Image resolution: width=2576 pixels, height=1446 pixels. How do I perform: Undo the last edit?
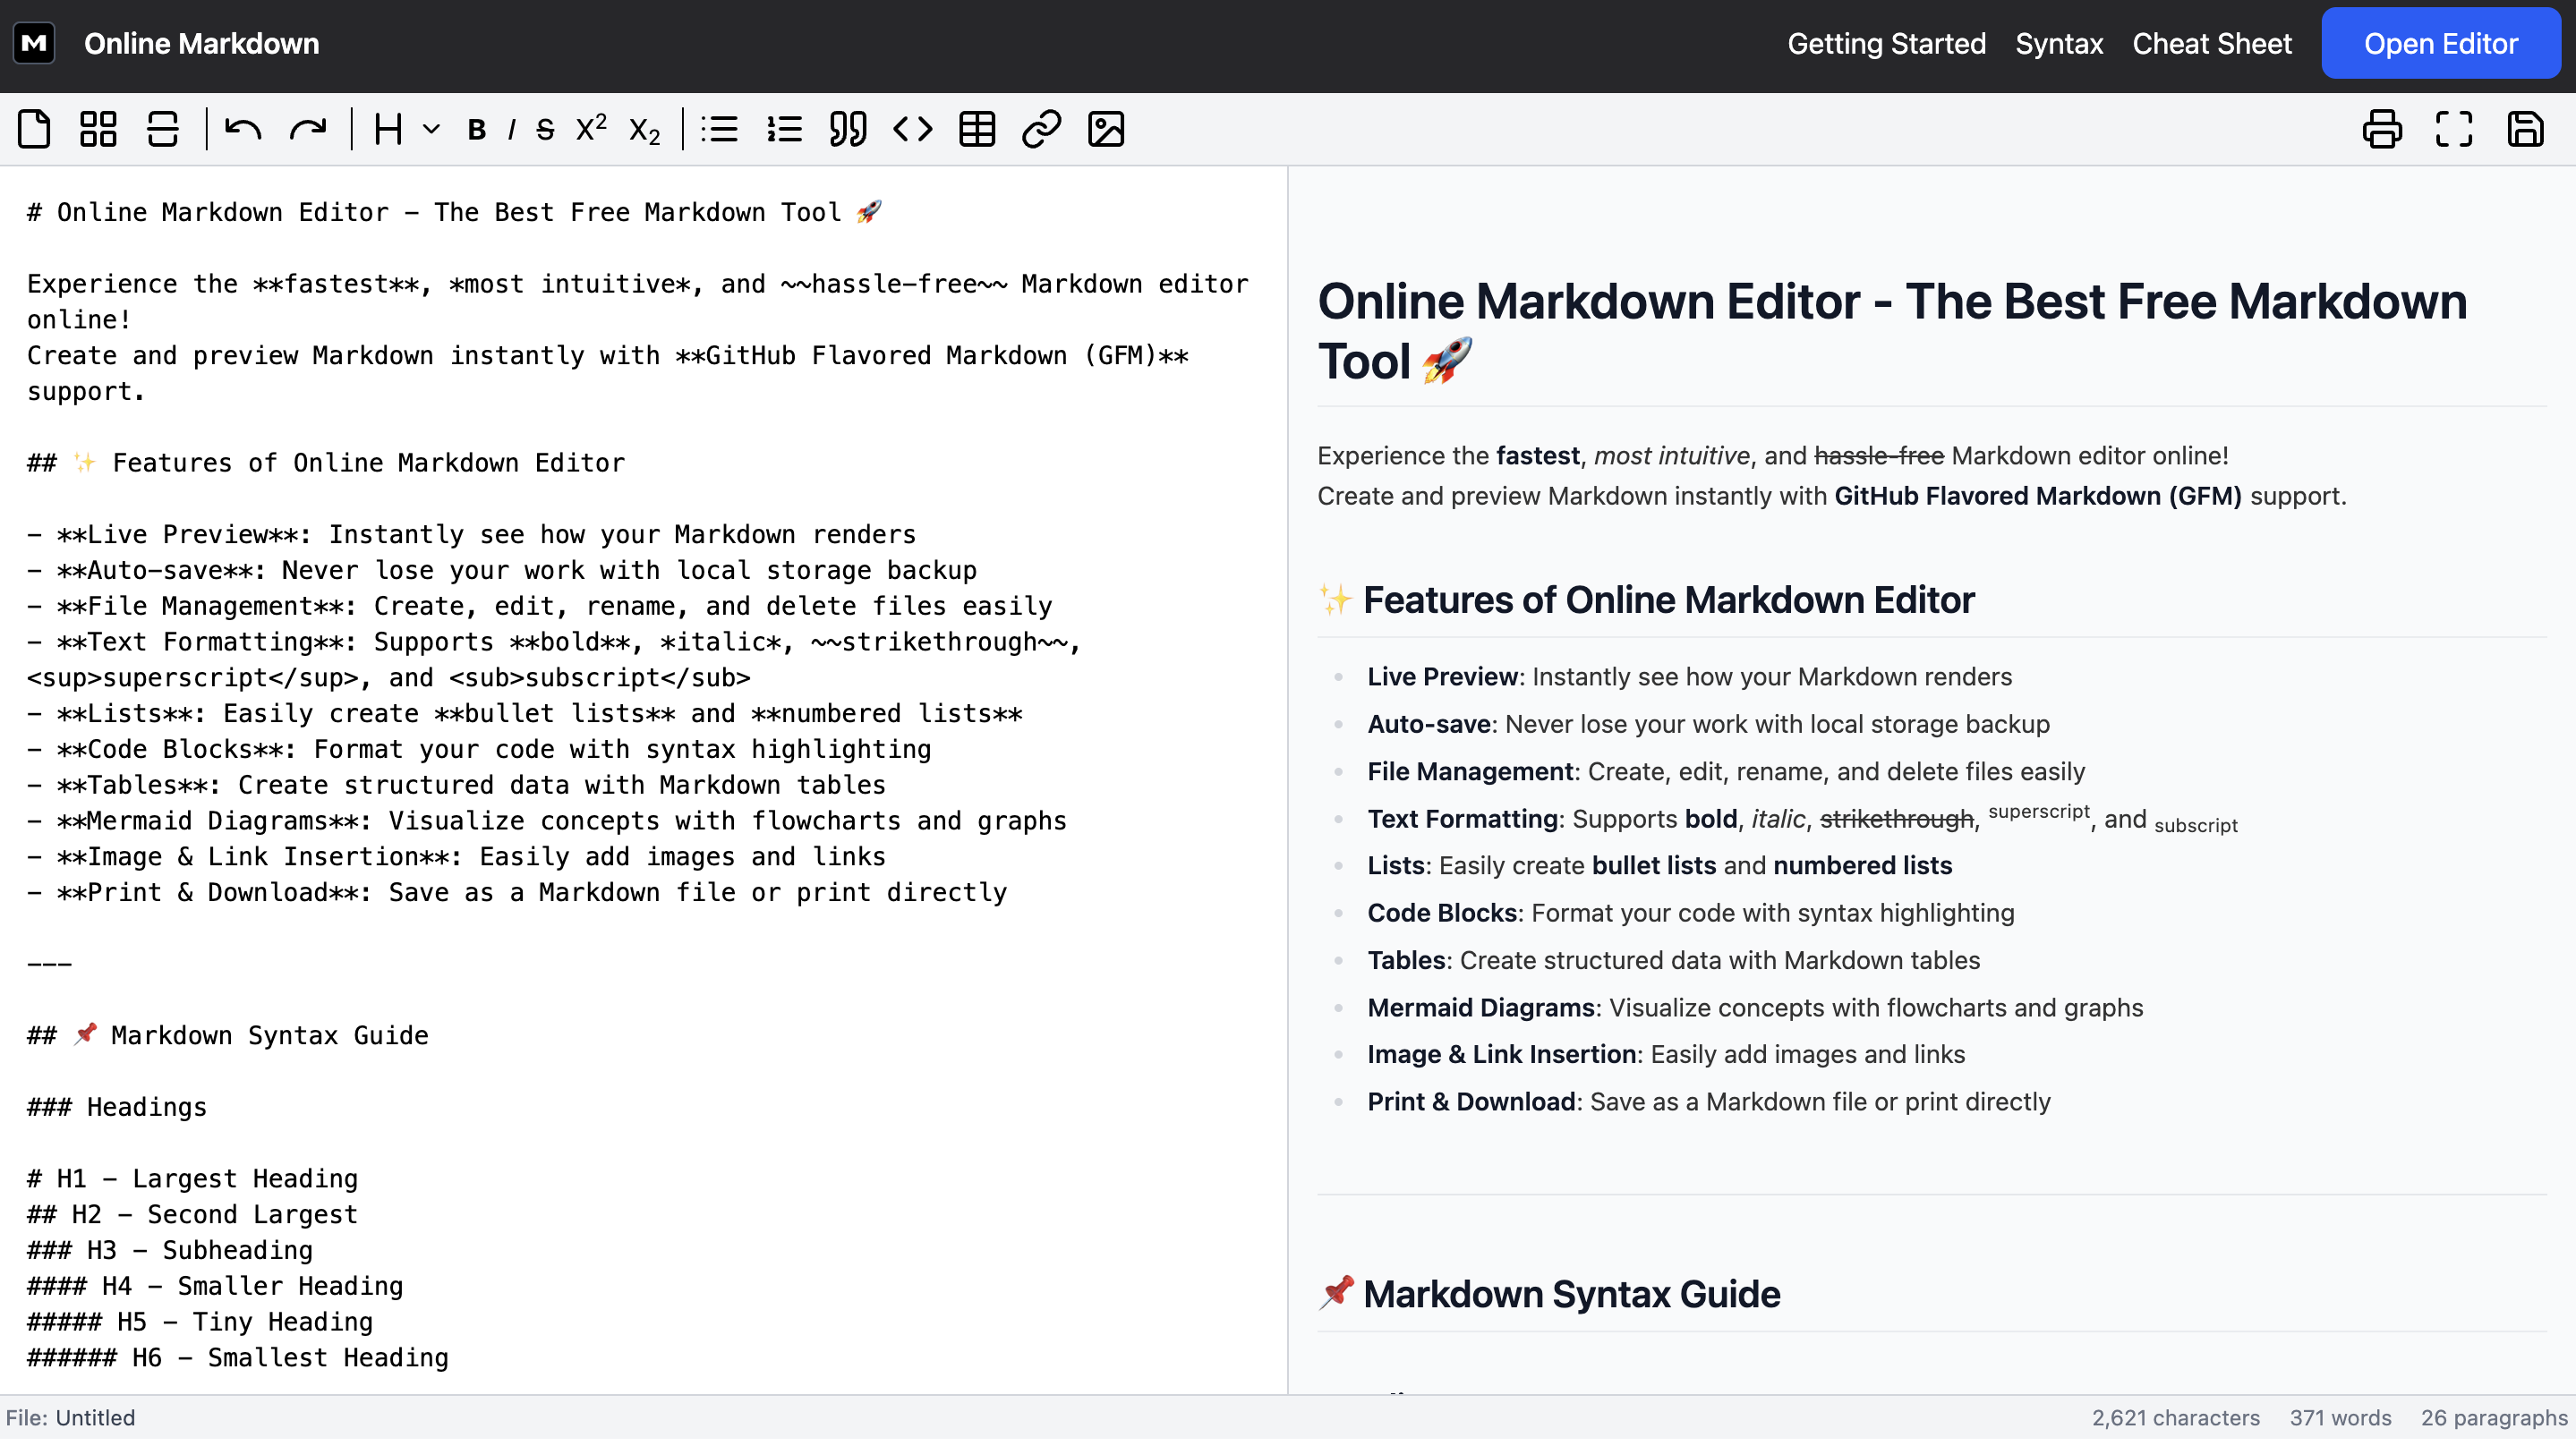(x=243, y=129)
